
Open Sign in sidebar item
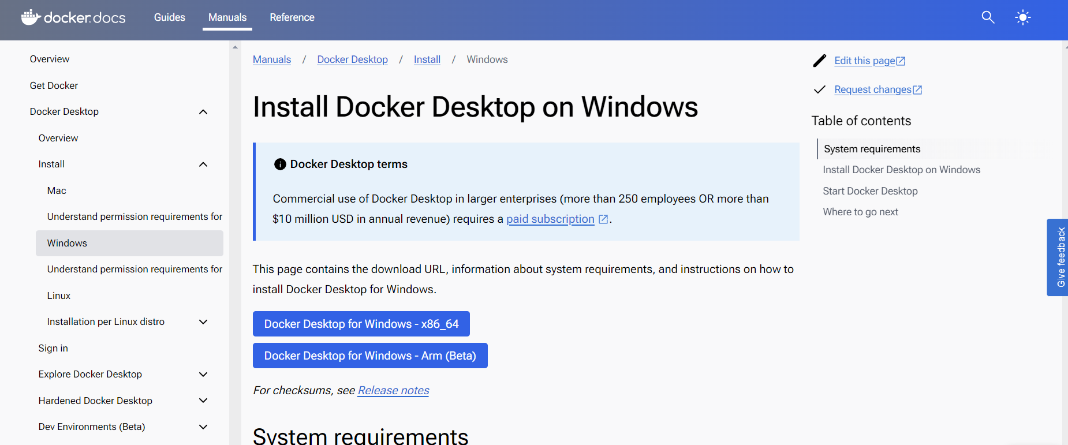[x=53, y=348]
